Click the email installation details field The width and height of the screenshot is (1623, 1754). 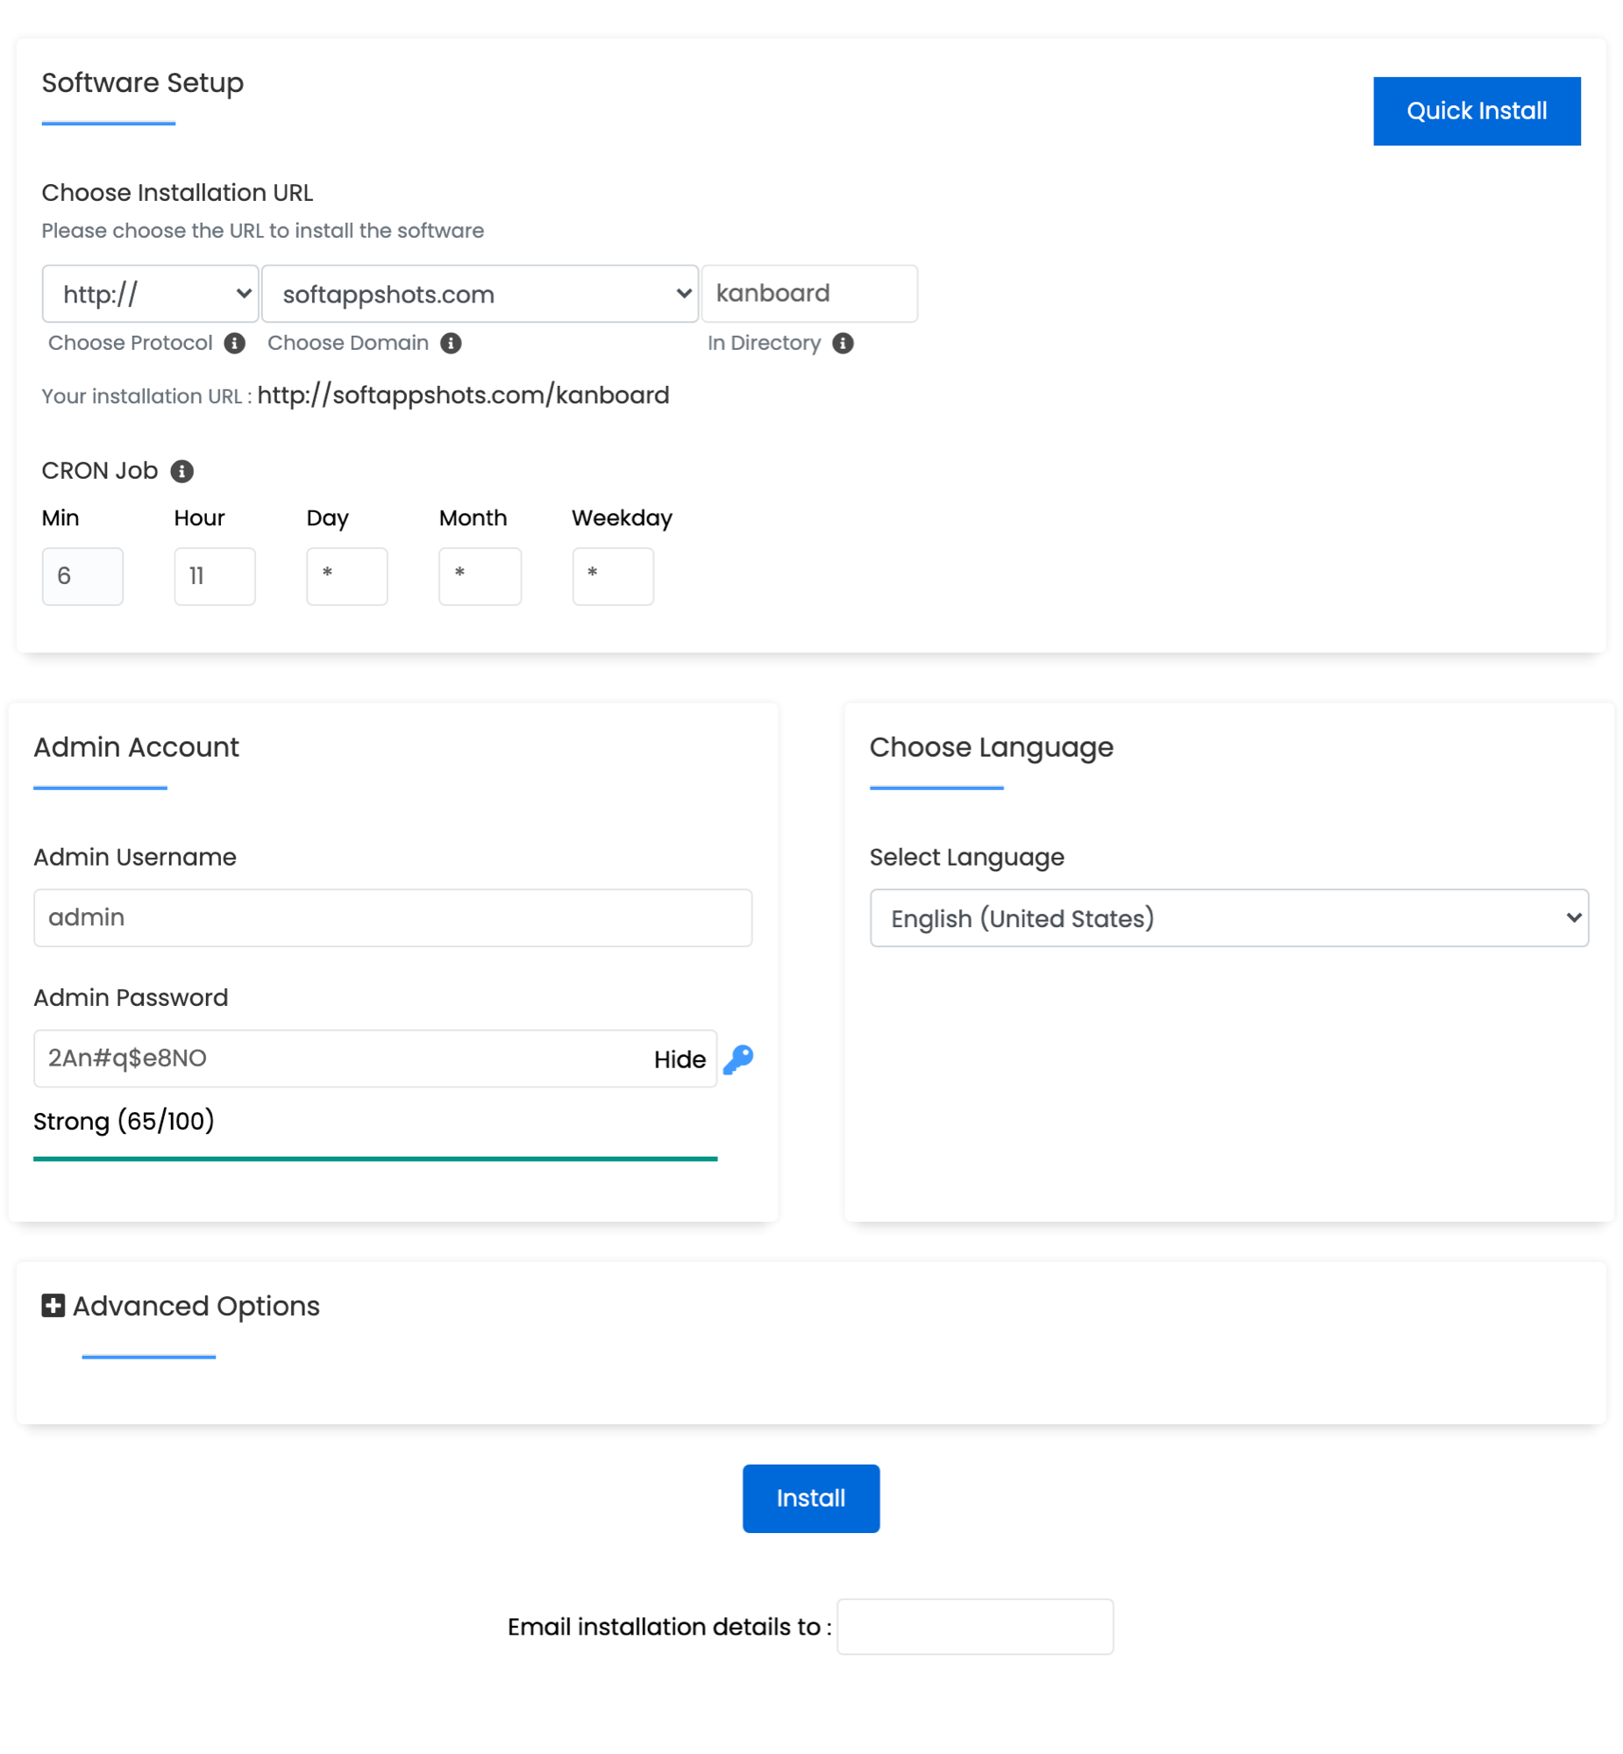coord(974,1627)
